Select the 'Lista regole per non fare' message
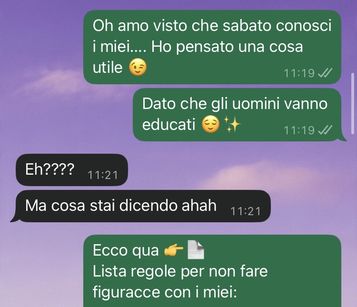Screen dimensions: 357x307 click(x=212, y=271)
